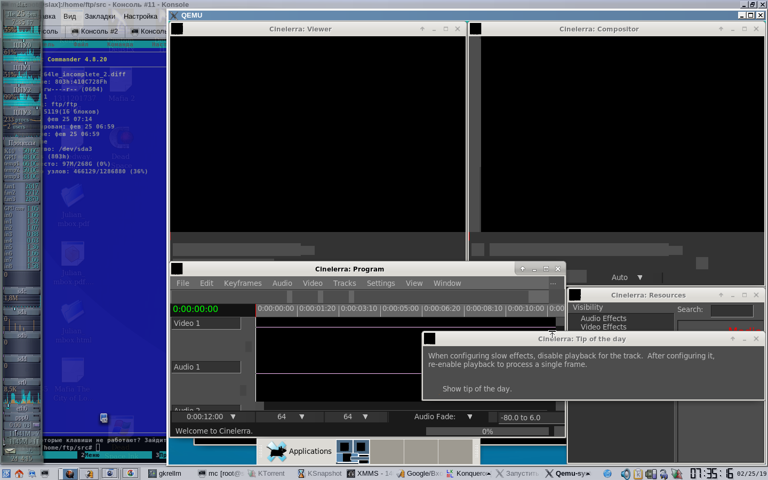Switch to KSnapshot taskbar entry
Screen dimensions: 768x480
pyautogui.click(x=319, y=474)
